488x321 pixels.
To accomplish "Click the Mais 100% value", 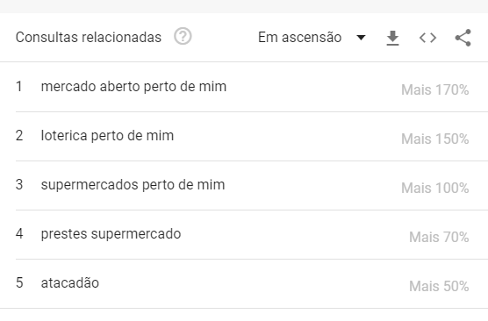I will [x=435, y=188].
